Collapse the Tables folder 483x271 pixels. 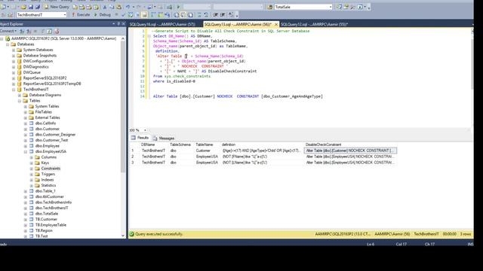pyautogui.click(x=20, y=101)
